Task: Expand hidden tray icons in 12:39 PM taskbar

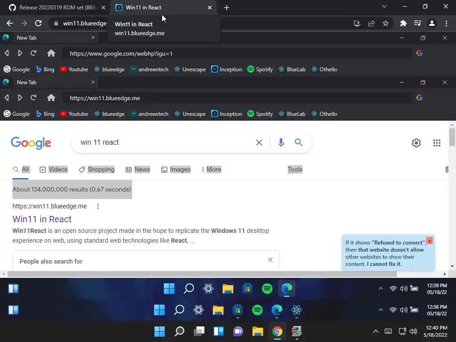Action: 380,289
